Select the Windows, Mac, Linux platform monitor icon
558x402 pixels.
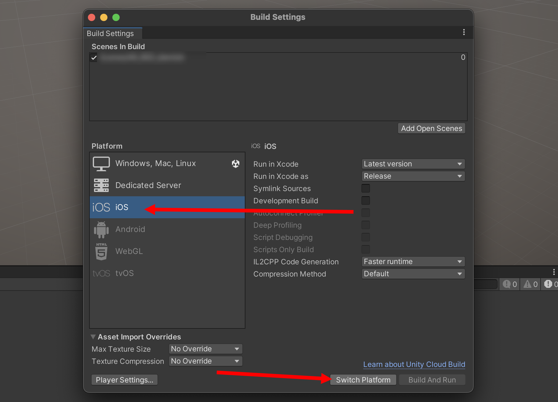point(101,164)
